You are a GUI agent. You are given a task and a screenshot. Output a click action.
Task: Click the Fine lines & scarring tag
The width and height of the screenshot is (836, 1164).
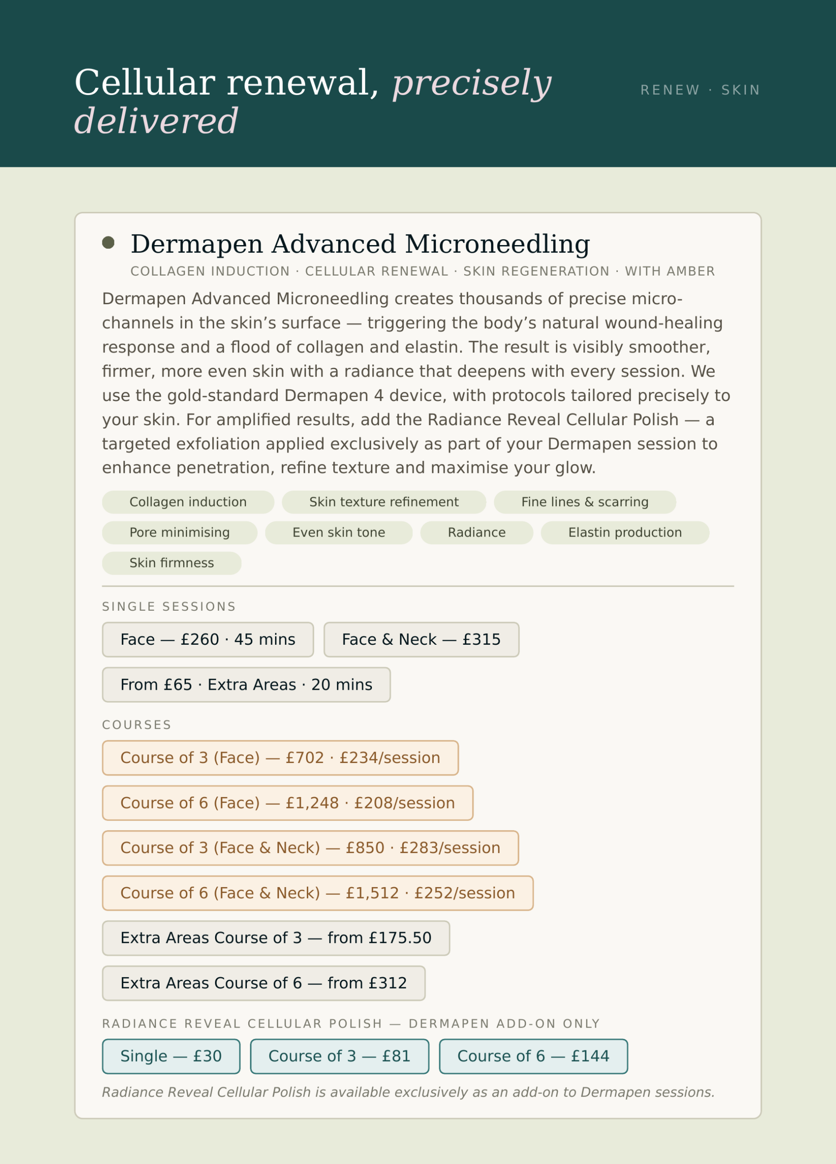[x=585, y=502]
